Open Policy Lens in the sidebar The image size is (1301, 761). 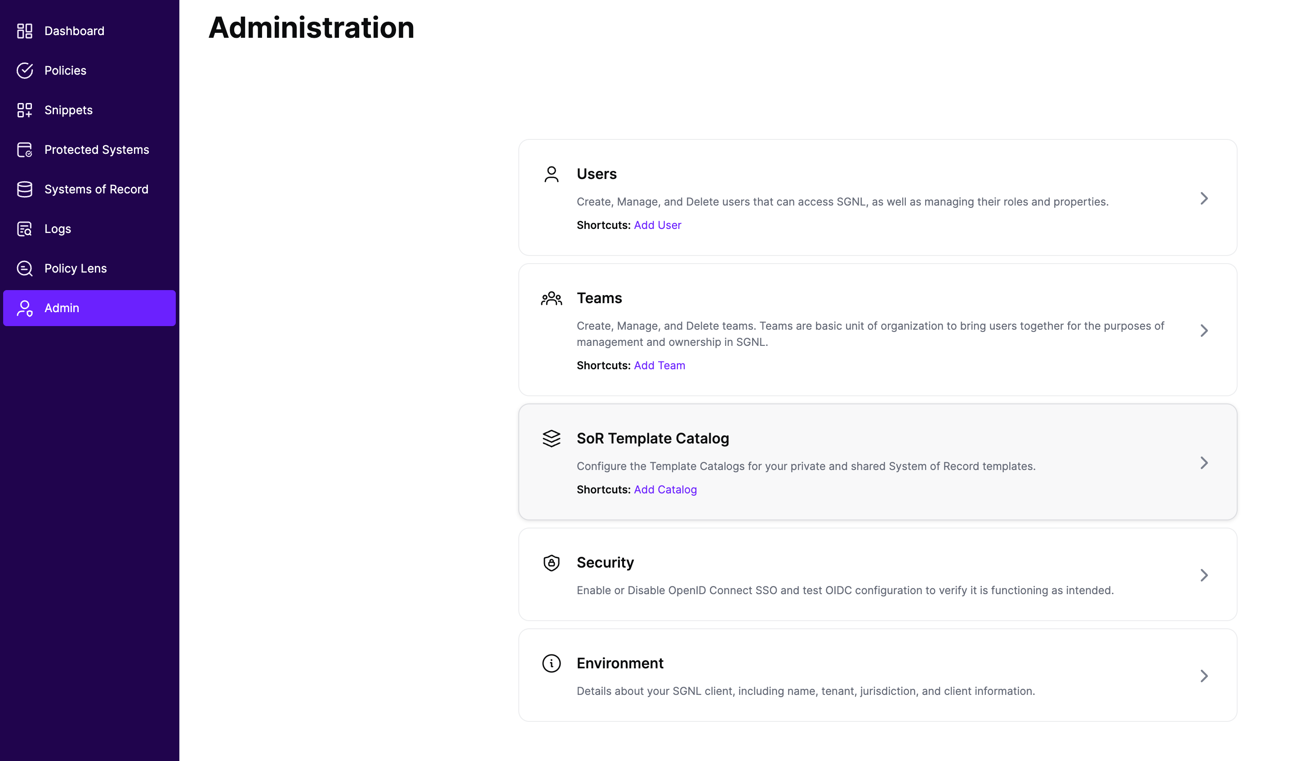click(x=89, y=269)
